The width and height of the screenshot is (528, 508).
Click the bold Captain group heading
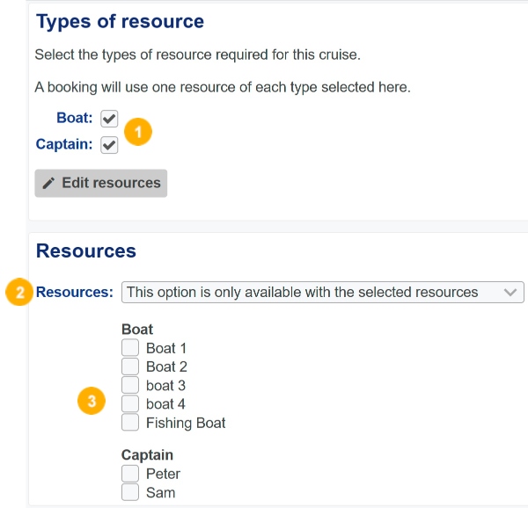147,455
